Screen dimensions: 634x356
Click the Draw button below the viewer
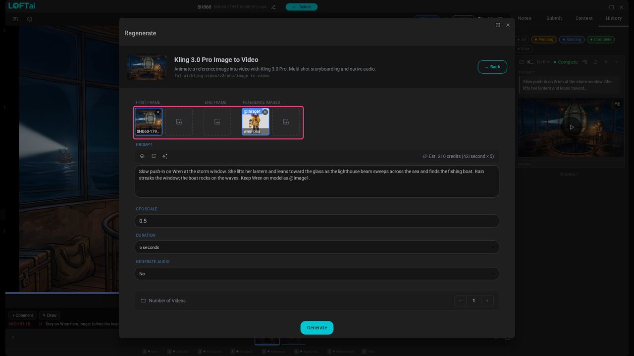(x=50, y=315)
